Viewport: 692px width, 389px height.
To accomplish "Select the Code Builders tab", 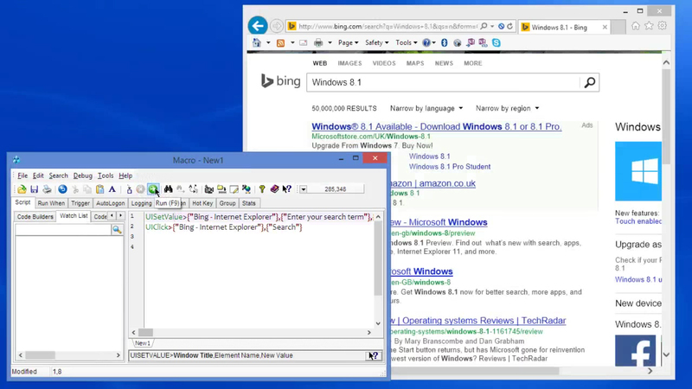I will click(x=35, y=217).
